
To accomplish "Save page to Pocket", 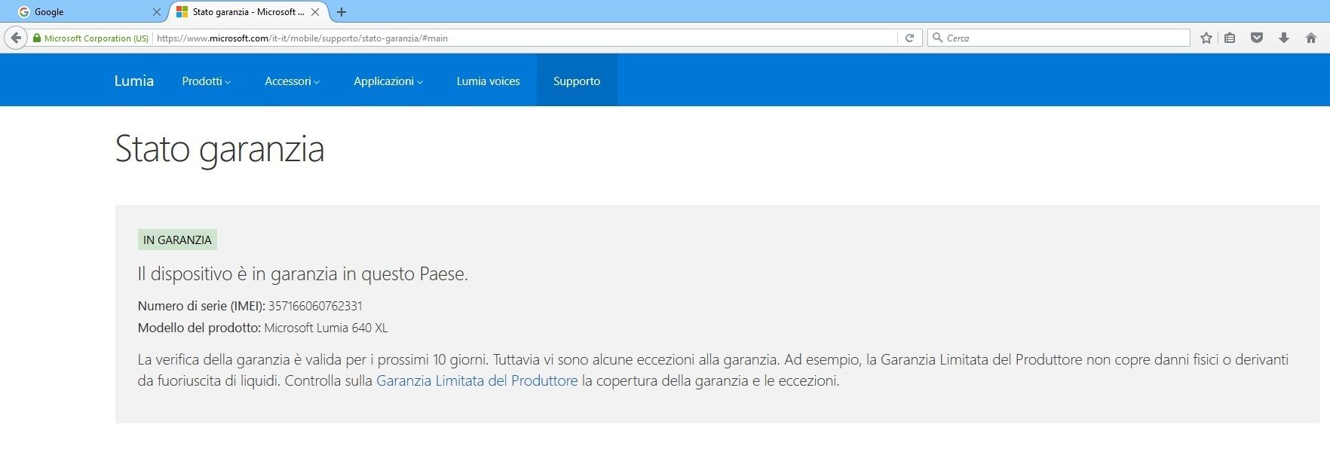I will (x=1256, y=38).
